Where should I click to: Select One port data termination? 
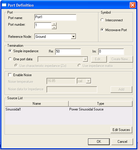pyautogui.click(x=10, y=59)
